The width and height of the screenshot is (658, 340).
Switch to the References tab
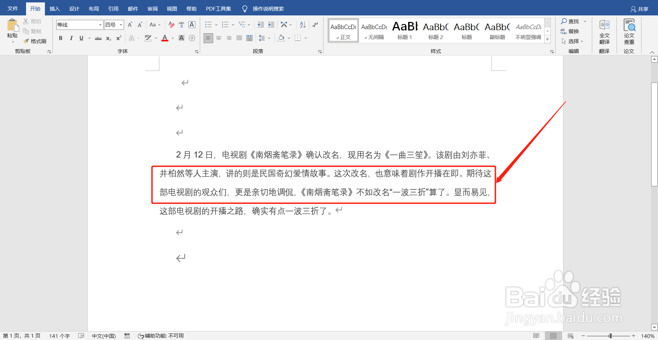[113, 9]
